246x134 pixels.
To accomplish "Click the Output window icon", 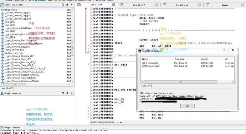I will (x=2, y=128).
